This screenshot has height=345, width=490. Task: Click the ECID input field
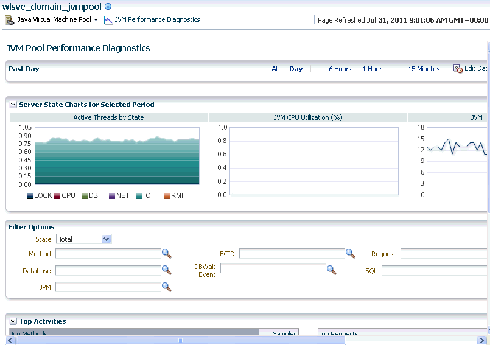pos(292,254)
